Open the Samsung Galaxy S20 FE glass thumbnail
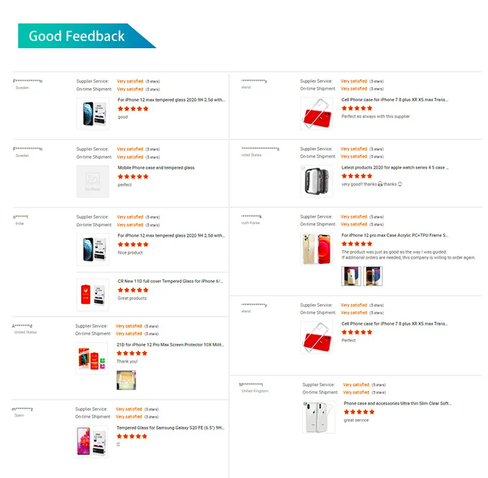Viewport: 488px width, 478px height. pyautogui.click(x=92, y=440)
